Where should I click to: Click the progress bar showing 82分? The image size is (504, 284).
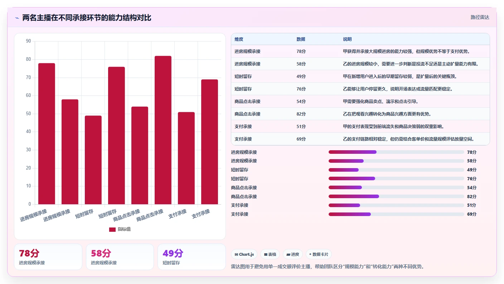click(396, 196)
